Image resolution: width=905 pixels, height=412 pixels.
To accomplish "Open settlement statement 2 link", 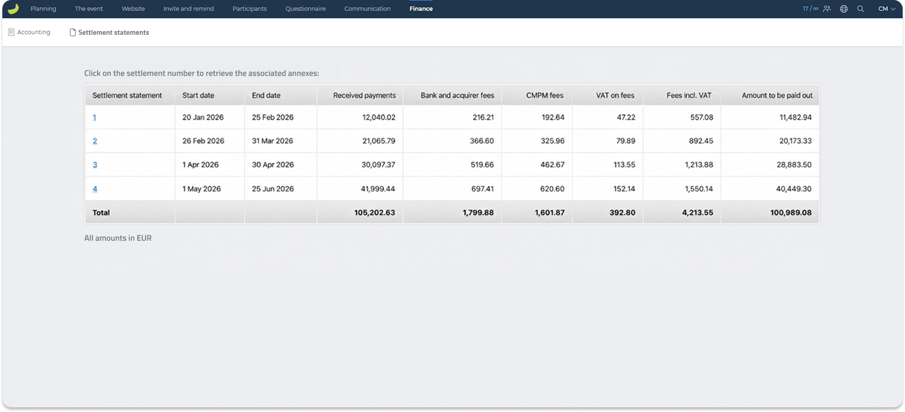I will [x=95, y=141].
